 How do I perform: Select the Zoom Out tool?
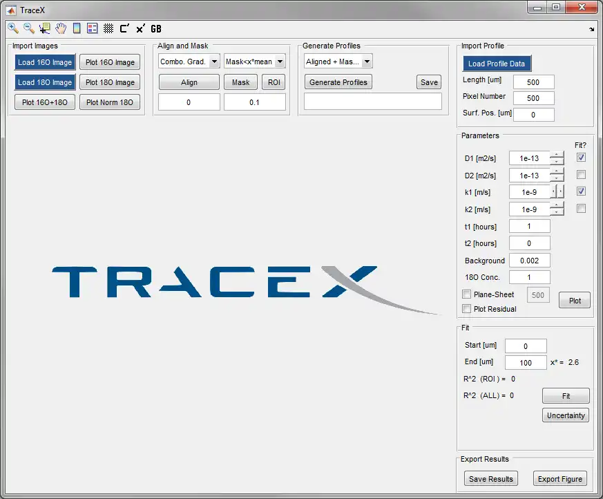[x=29, y=28]
